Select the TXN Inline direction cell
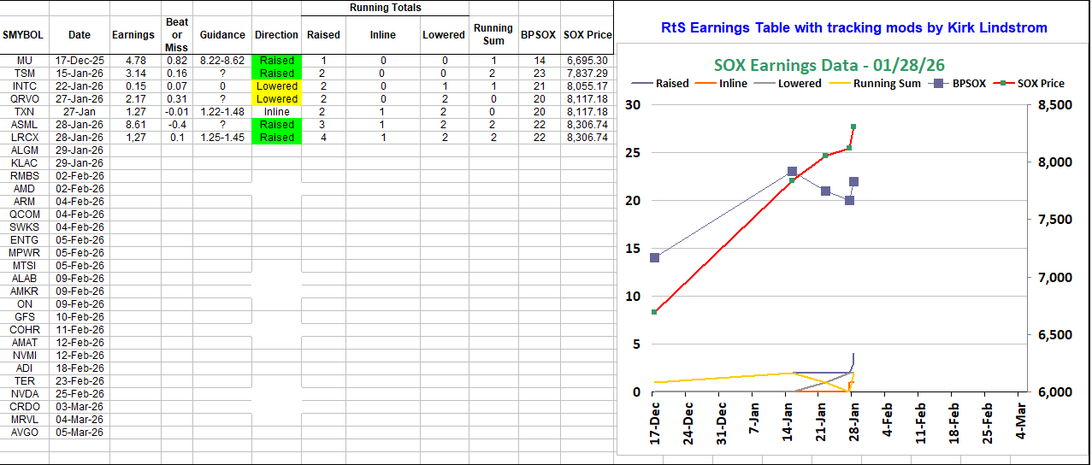The image size is (1092, 465). (276, 112)
